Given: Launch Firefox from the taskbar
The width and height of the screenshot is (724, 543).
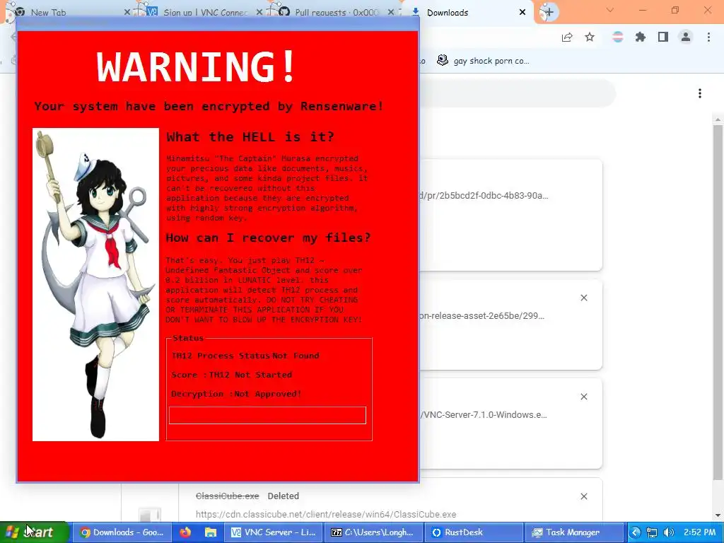Looking at the screenshot, I should click(x=185, y=532).
